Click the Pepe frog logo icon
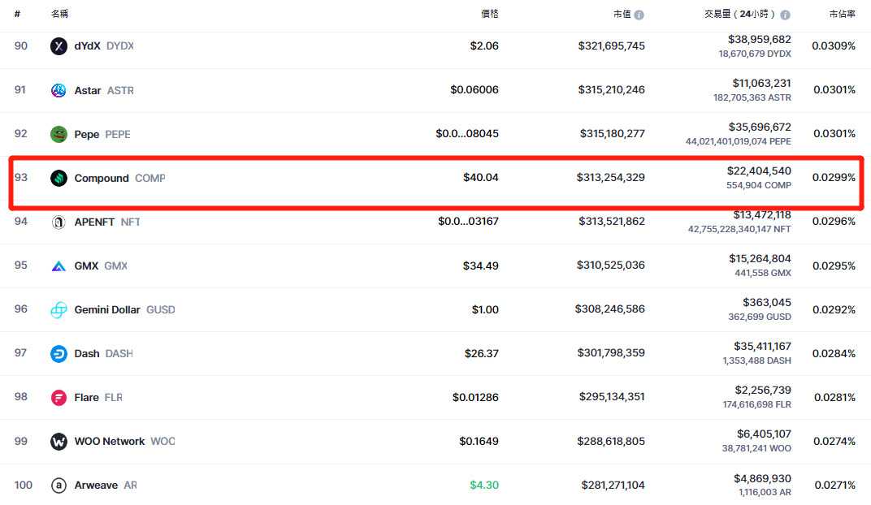This screenshot has width=871, height=505. click(x=58, y=134)
